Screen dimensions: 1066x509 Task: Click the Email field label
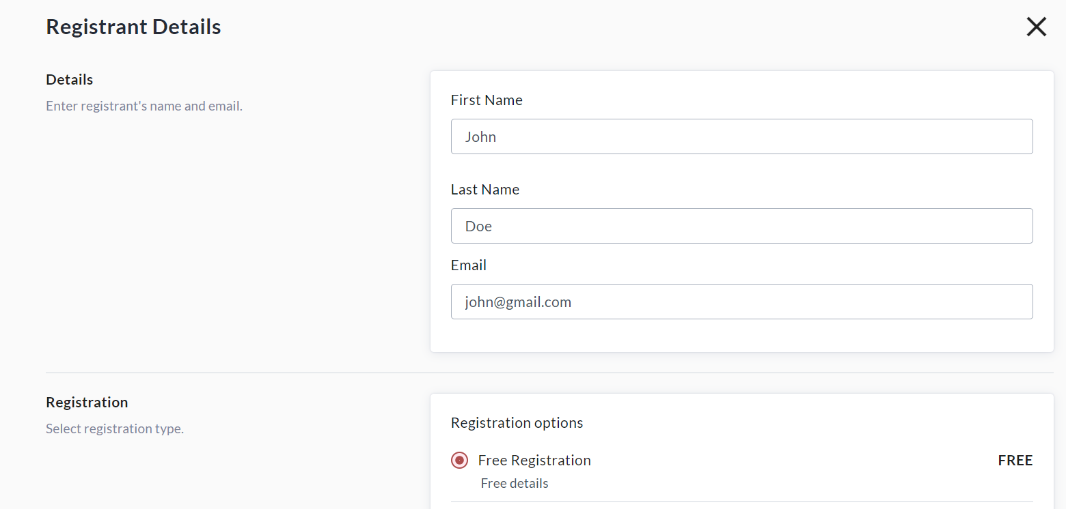(469, 265)
